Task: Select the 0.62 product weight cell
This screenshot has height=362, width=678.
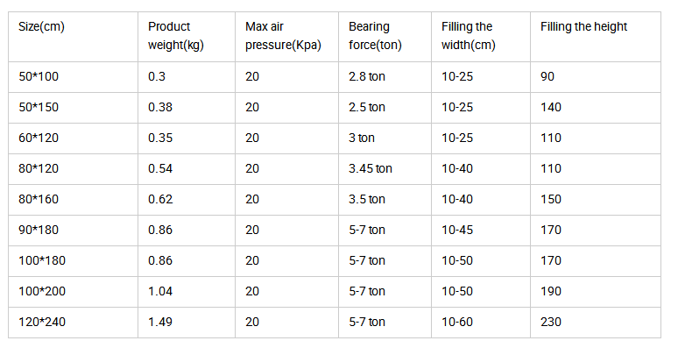Action: coord(160,200)
